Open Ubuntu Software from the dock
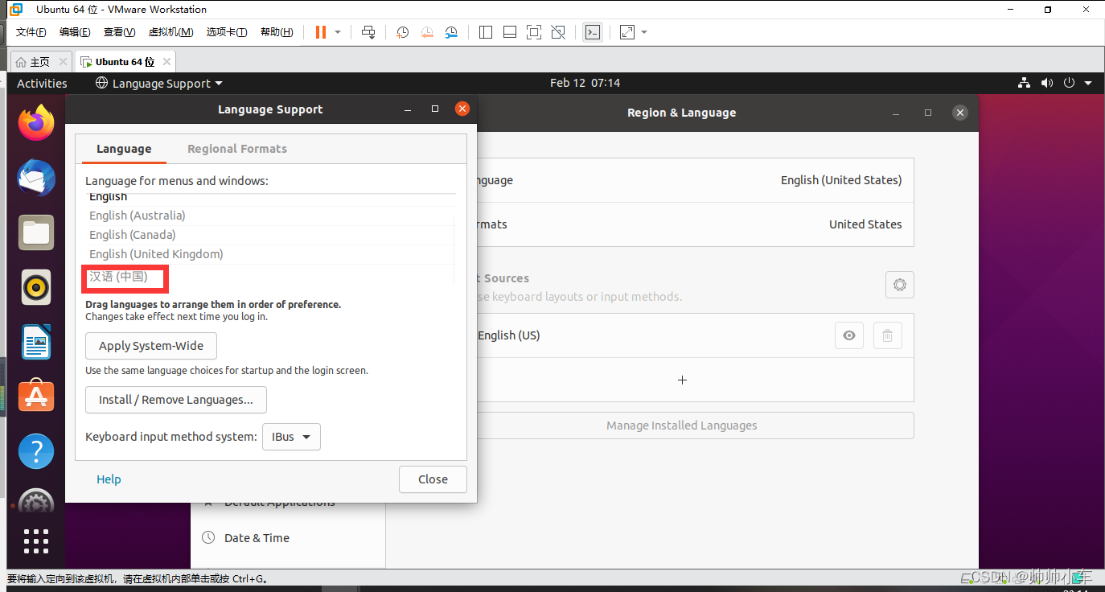 click(x=36, y=397)
